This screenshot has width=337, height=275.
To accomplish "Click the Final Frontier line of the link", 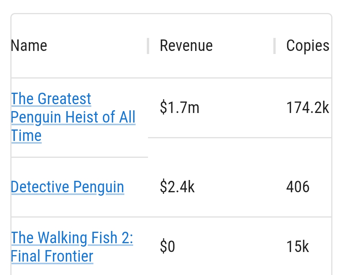I will 52,256.
